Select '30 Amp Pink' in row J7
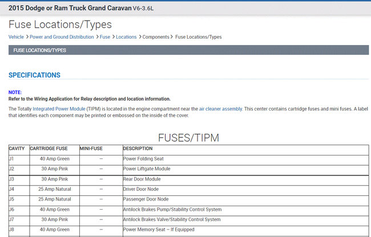Image resolution: width=371 pixels, height=237 pixels. pyautogui.click(x=55, y=219)
